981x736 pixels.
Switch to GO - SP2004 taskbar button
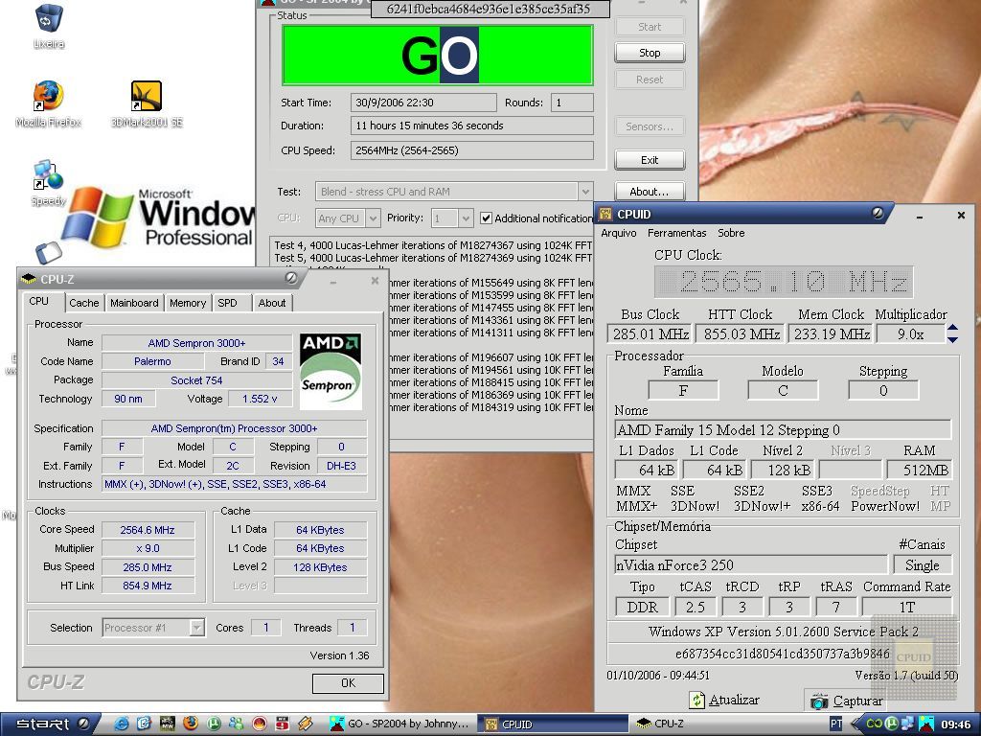pyautogui.click(x=400, y=724)
